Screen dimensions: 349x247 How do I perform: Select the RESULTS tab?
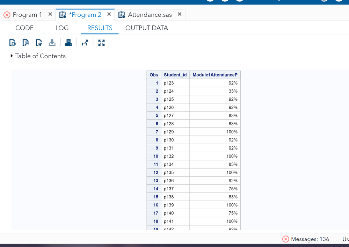pyautogui.click(x=100, y=28)
